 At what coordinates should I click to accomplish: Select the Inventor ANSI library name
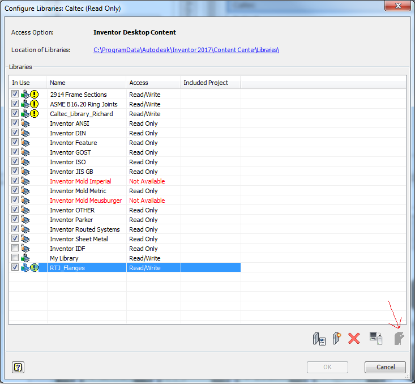point(70,123)
